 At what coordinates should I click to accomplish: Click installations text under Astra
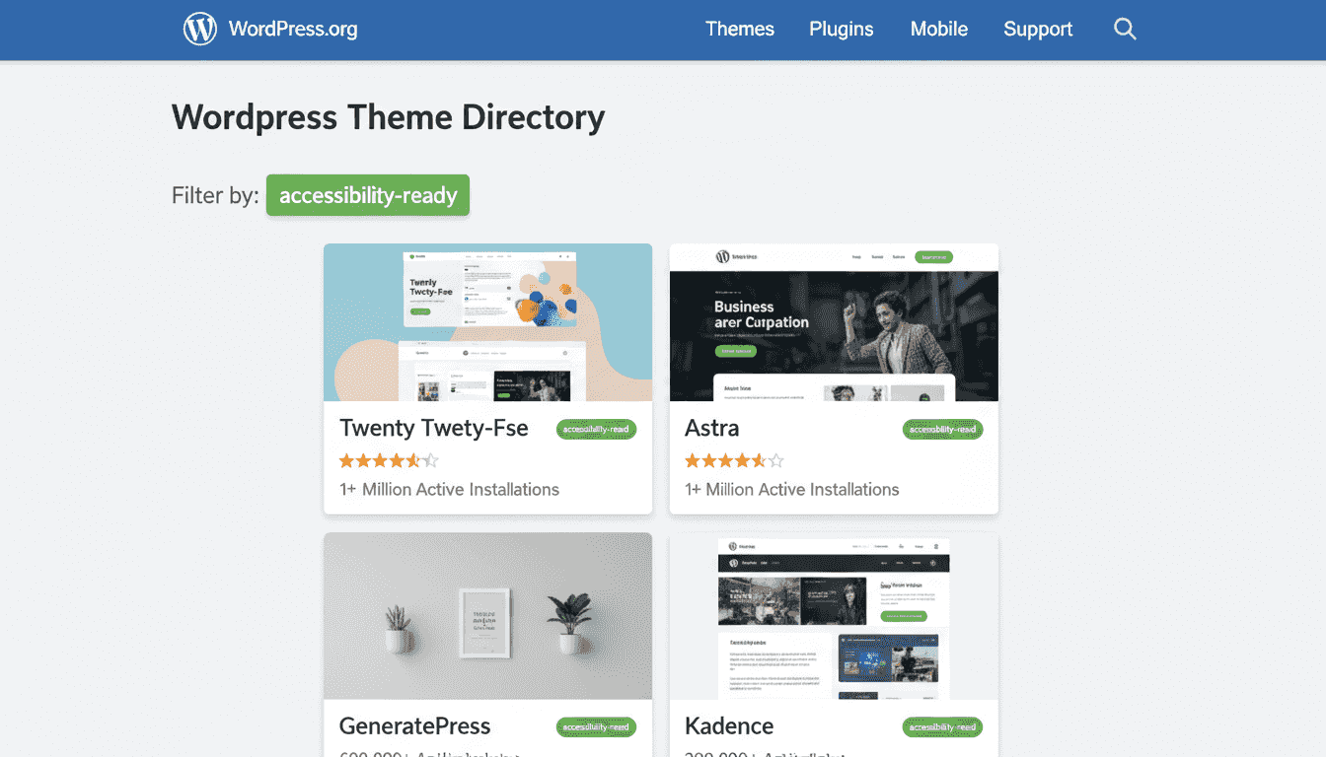[792, 489]
